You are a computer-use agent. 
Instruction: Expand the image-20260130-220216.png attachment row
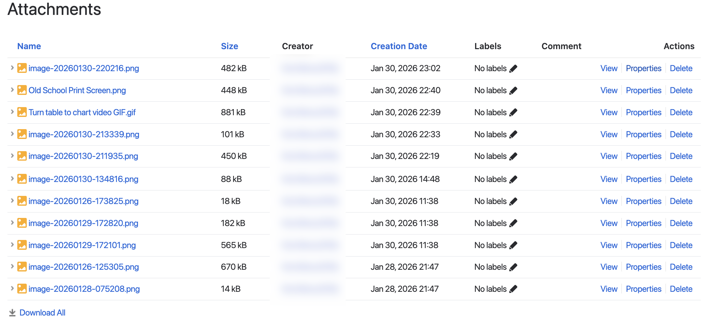pos(12,68)
